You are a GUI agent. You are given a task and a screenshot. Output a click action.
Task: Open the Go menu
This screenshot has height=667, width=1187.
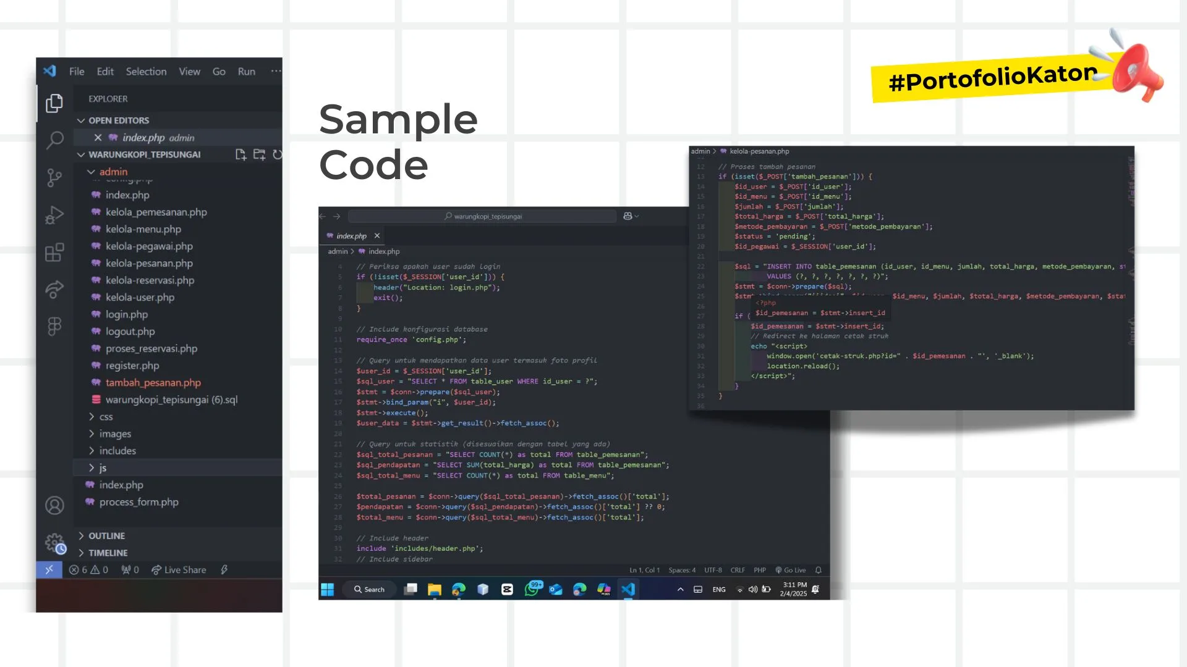[219, 72]
